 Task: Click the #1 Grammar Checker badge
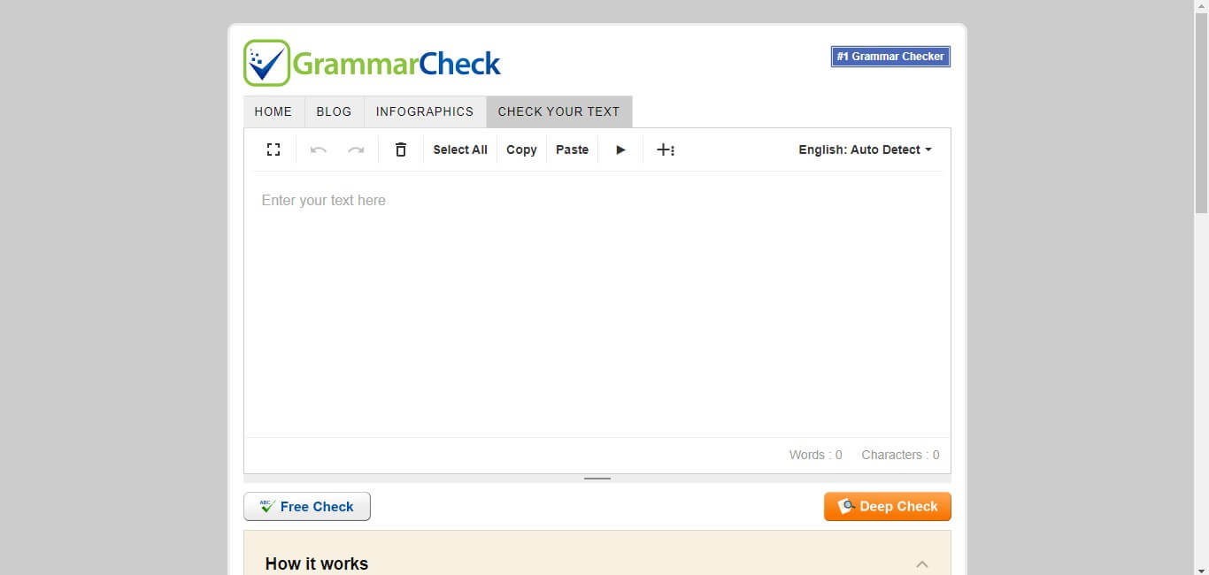click(x=889, y=56)
